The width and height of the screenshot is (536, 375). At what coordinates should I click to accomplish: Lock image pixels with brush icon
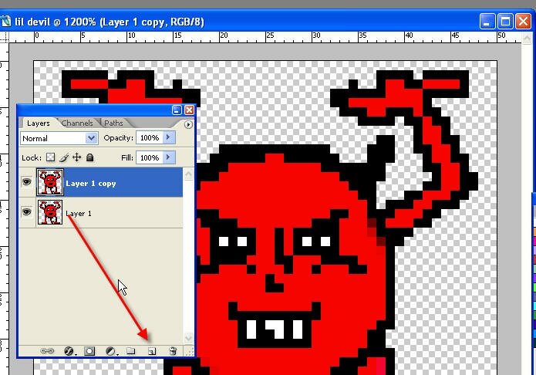pos(64,157)
